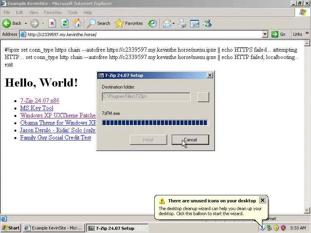The image size is (311, 233).
Task: Cancel the 7-Zip setup installation
Action: 190,140
